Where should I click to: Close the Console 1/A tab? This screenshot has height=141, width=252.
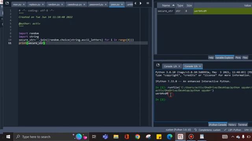(x=180, y=66)
